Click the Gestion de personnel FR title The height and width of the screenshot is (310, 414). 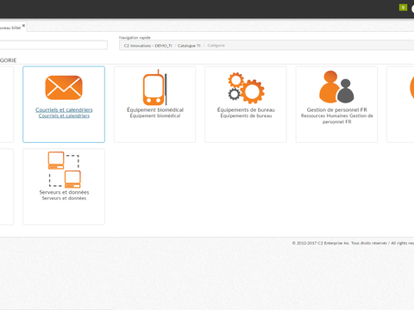coord(336,109)
